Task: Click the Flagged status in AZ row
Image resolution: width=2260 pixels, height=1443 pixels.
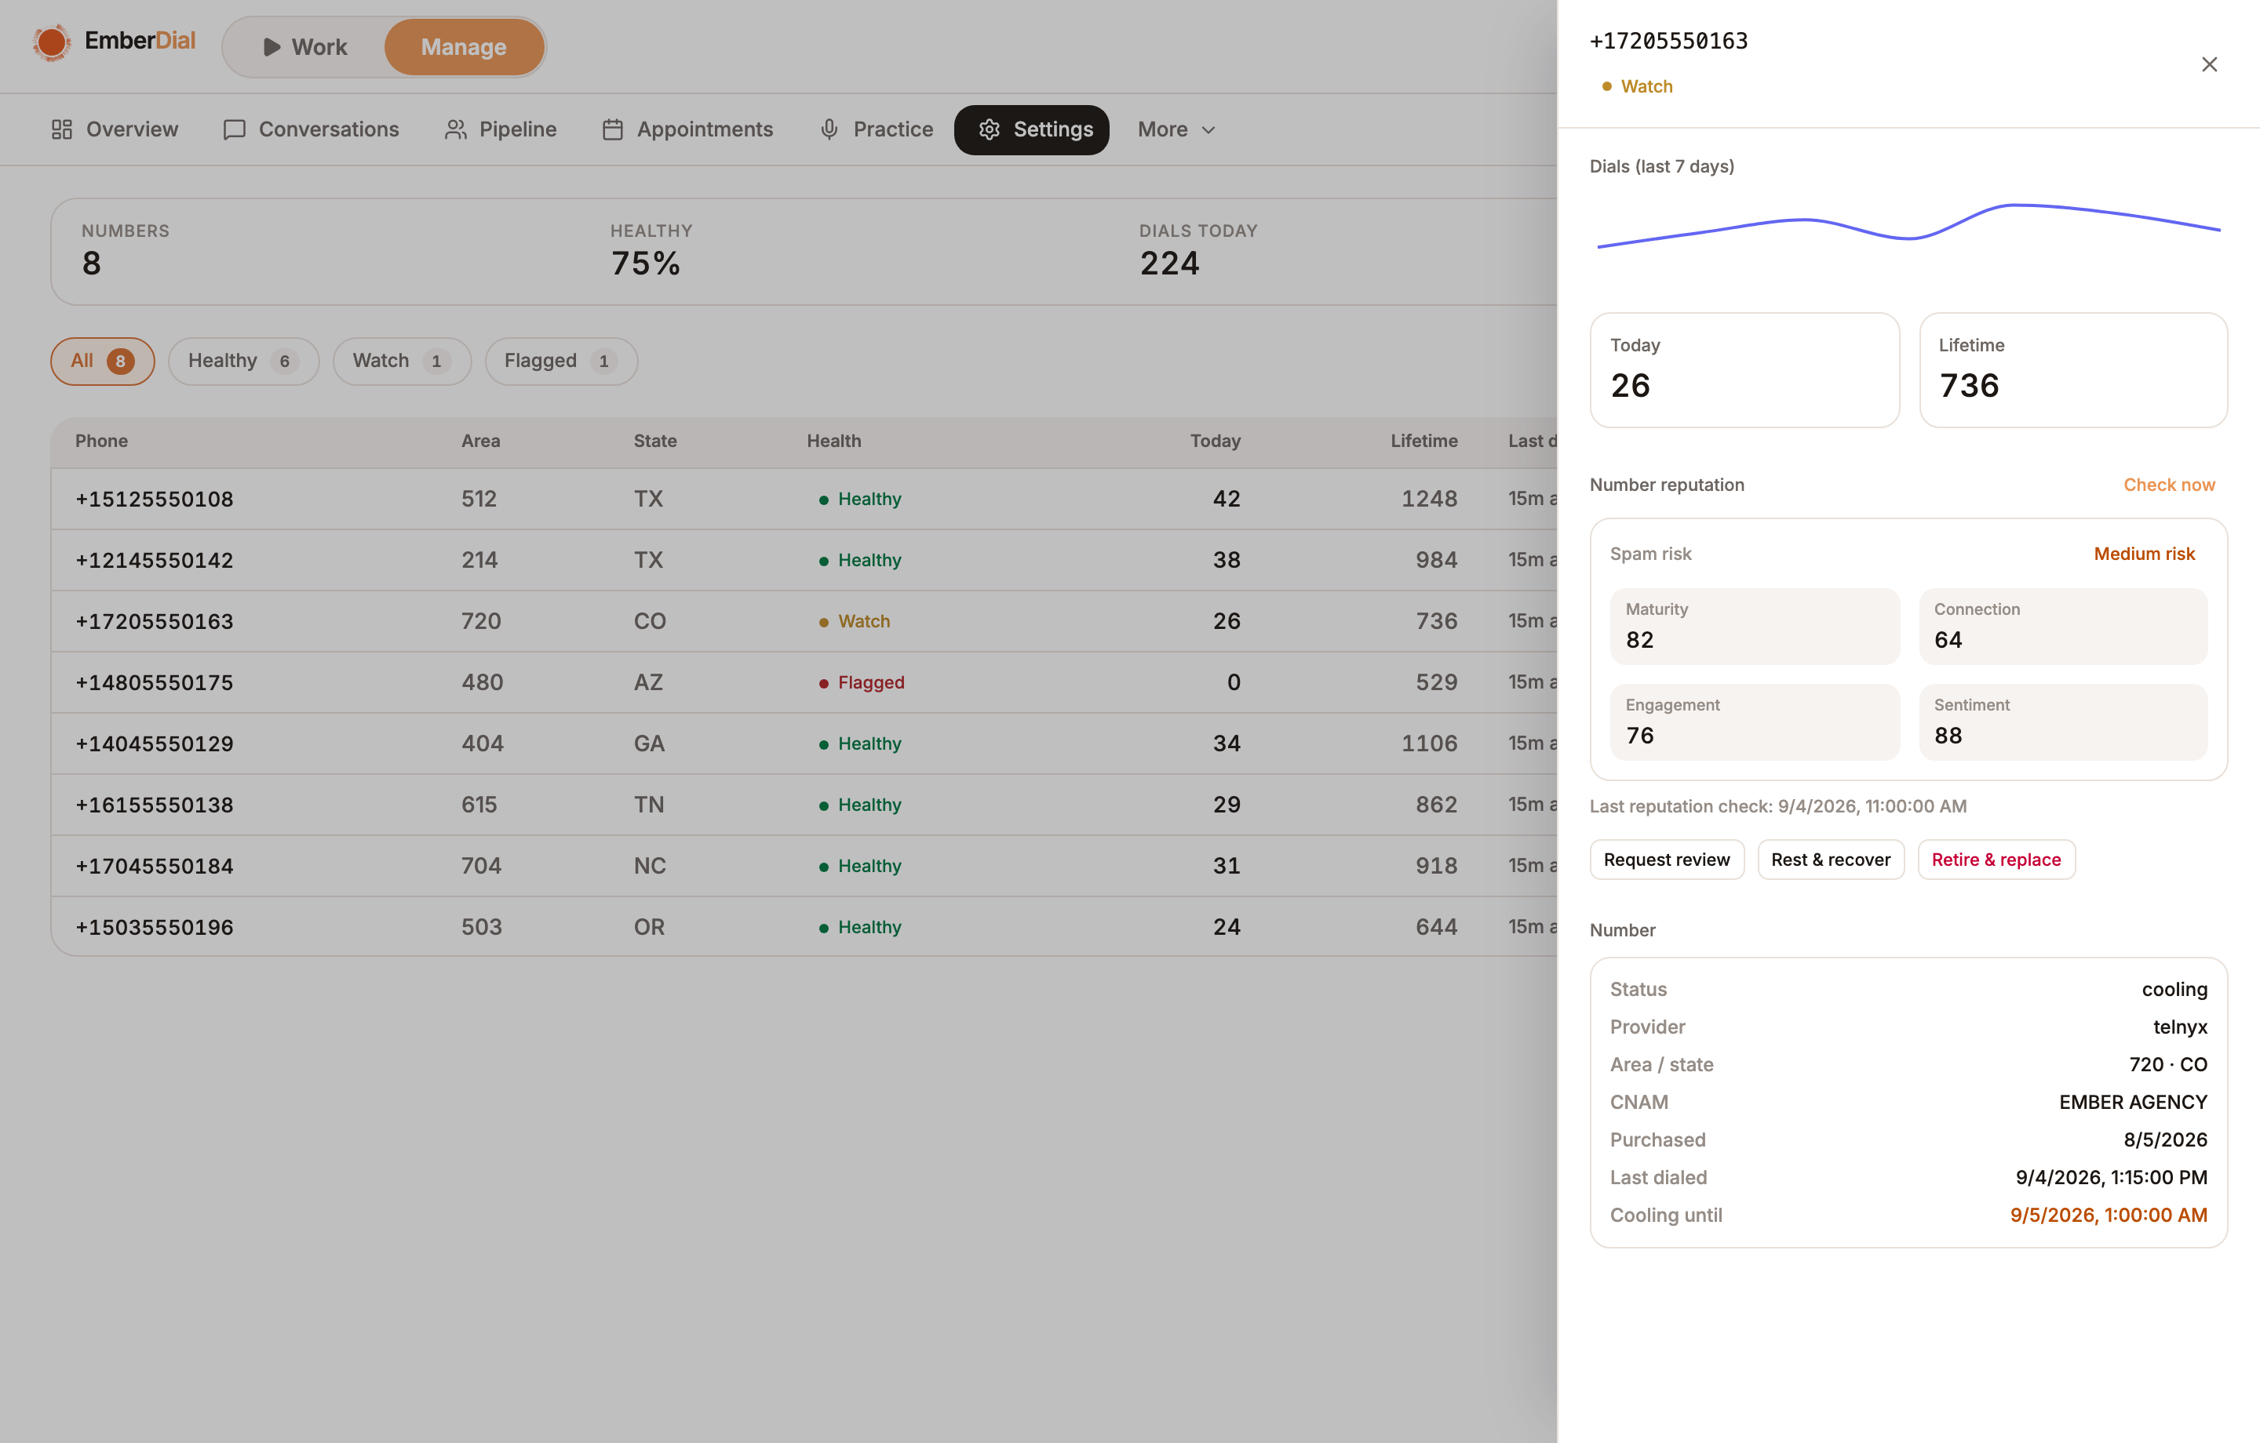Action: point(862,682)
